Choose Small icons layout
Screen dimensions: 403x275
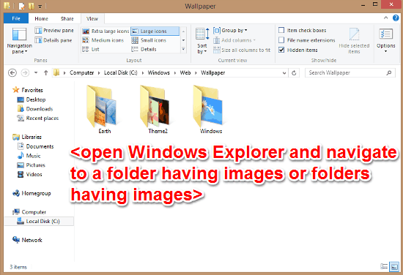(149, 40)
